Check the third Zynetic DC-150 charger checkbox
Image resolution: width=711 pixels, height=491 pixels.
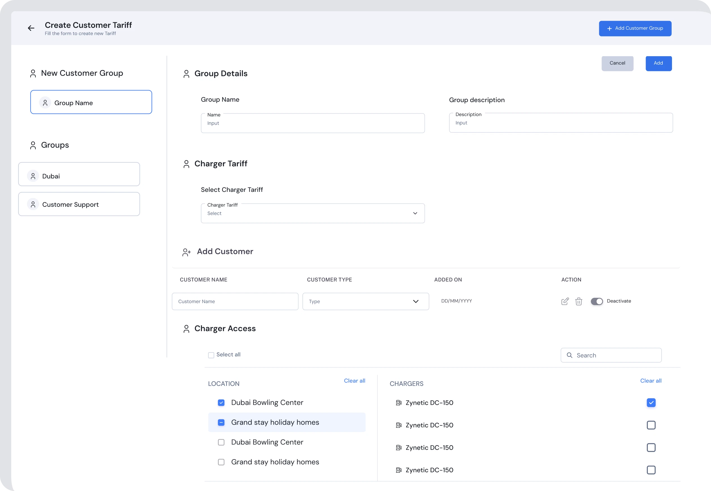651,447
